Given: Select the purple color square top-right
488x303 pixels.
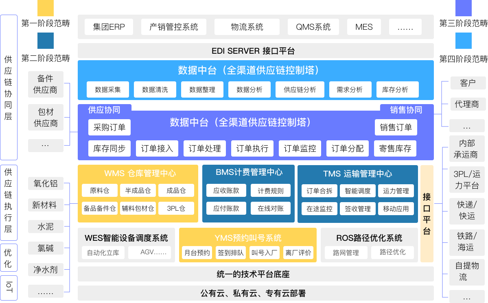Looking at the screenshot, I should click(x=463, y=8).
